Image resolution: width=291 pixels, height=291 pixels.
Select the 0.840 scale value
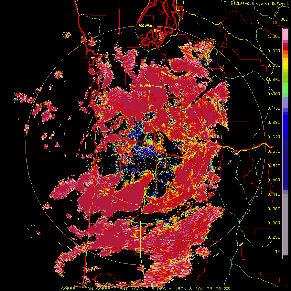click(x=274, y=80)
